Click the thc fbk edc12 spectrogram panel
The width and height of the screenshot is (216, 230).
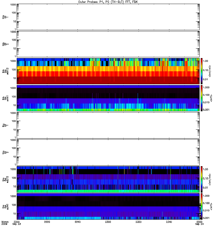tap(108, 179)
